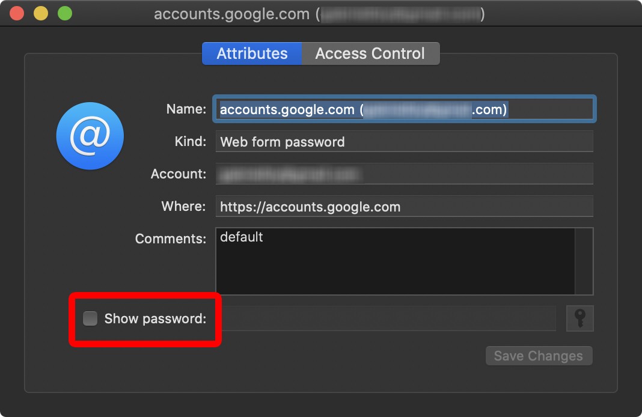Click the accounts.google.com title bar text
Viewport: 642px width, 417px height.
(x=230, y=13)
